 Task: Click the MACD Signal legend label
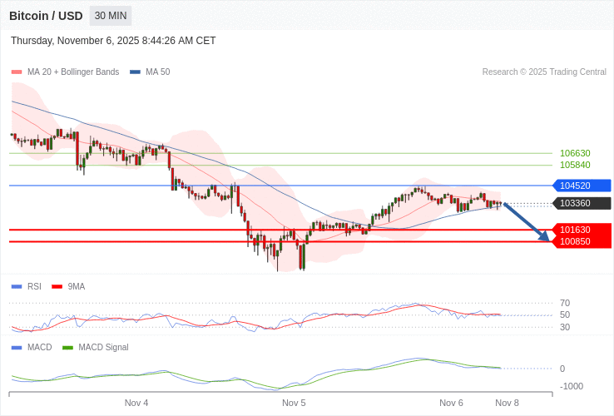point(103,347)
